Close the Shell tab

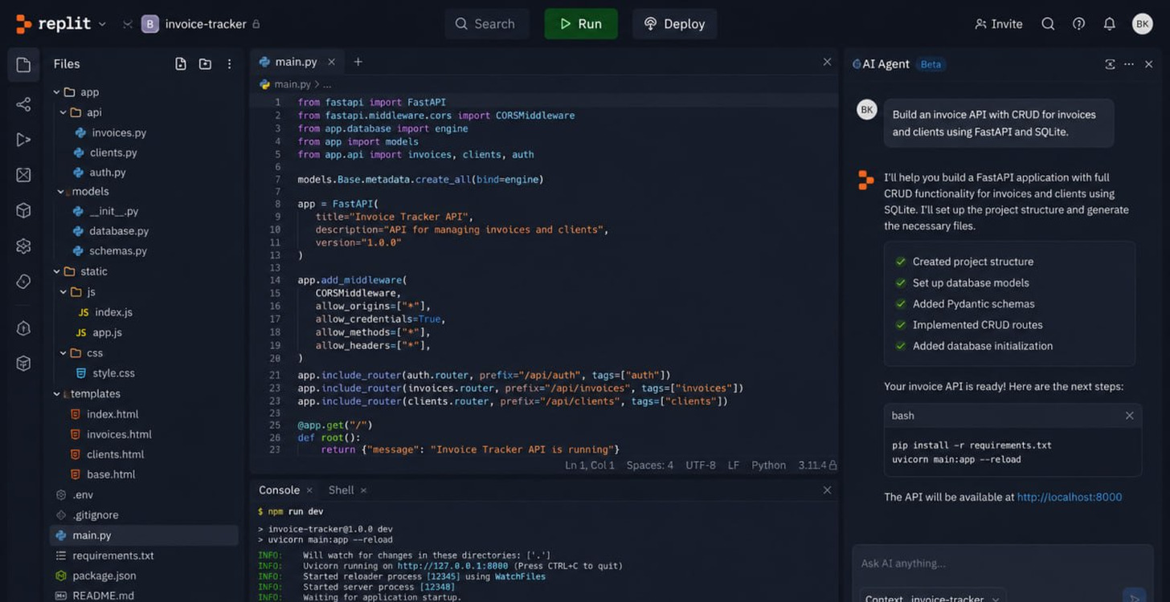pos(363,490)
